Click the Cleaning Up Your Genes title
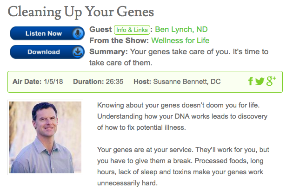 pyautogui.click(x=81, y=12)
